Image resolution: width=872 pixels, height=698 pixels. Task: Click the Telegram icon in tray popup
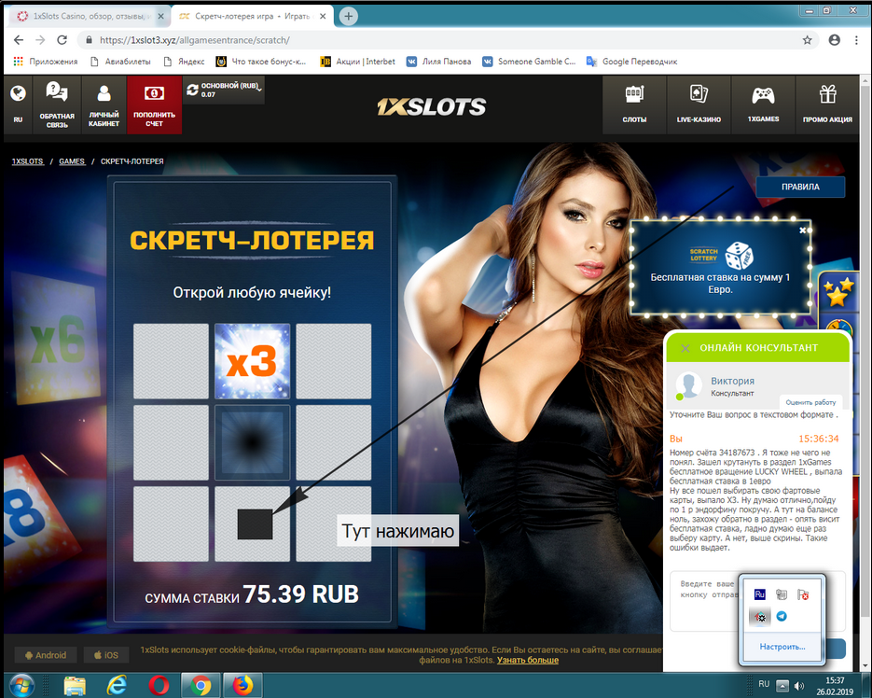click(782, 616)
